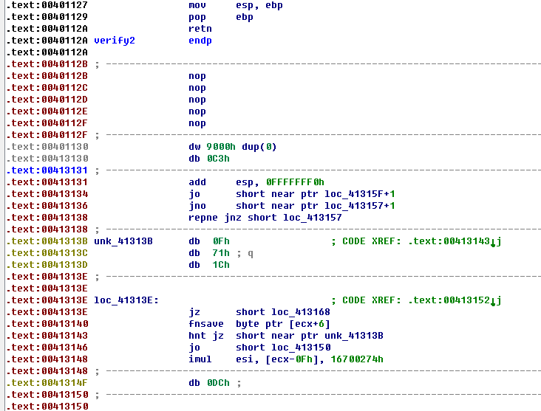Click the address .text:00413146
The width and height of the screenshot is (541, 411).
pos(47,348)
